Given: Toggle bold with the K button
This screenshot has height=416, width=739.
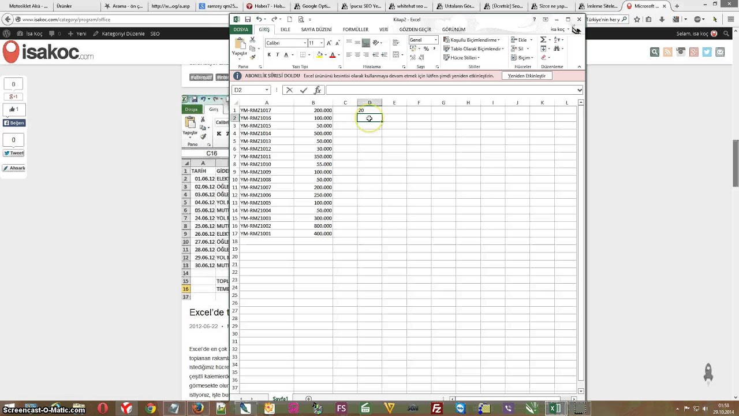Looking at the screenshot, I should 269,55.
